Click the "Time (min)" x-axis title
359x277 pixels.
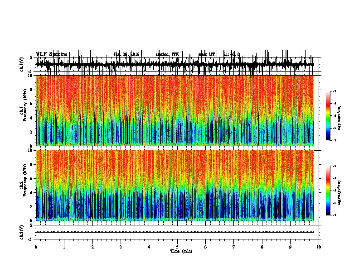click(x=181, y=251)
